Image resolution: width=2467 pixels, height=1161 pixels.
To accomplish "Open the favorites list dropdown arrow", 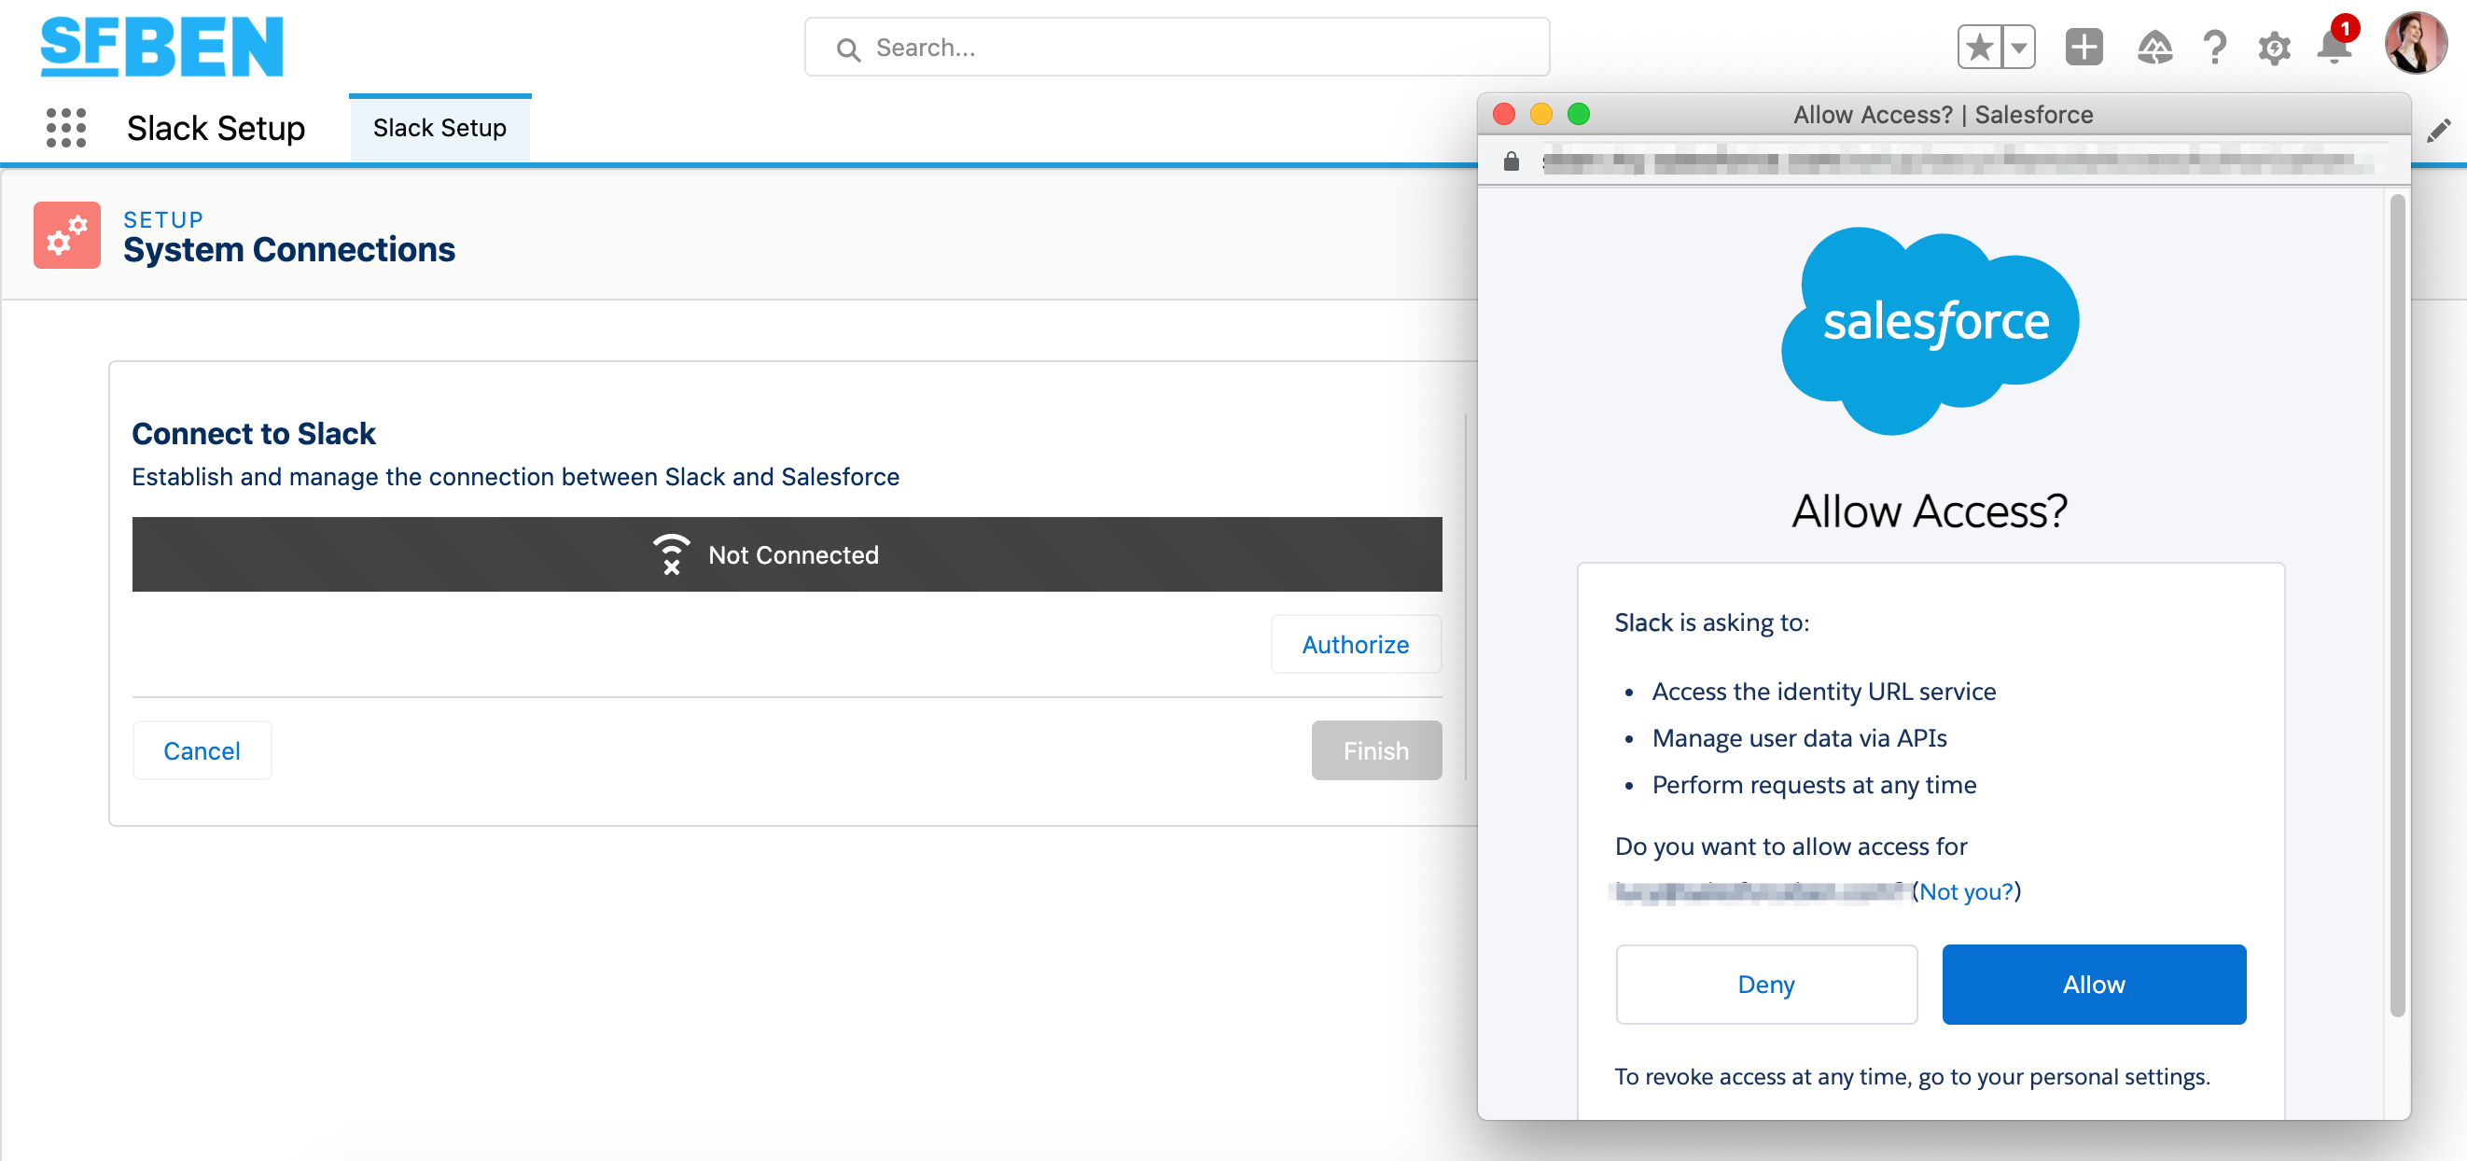I will (x=2019, y=47).
